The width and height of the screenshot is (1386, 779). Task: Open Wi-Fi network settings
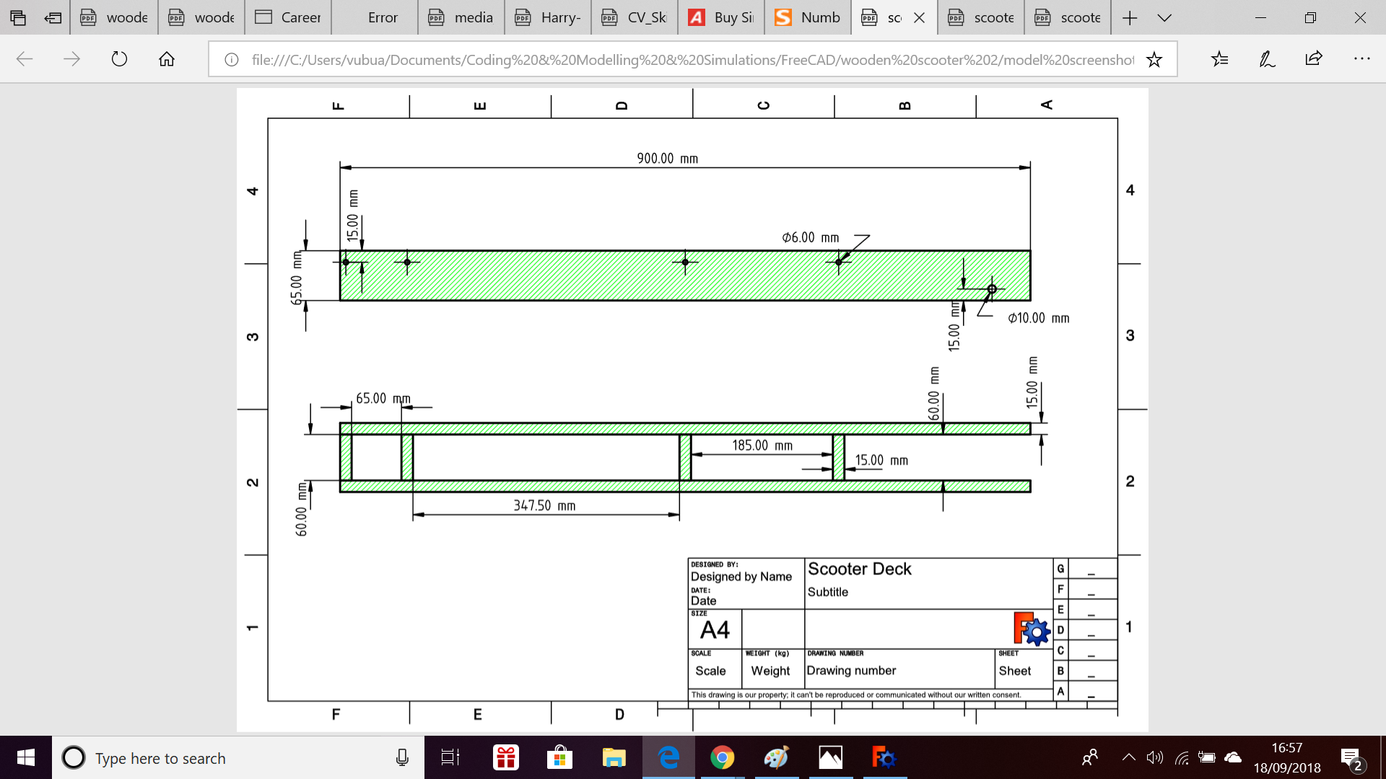point(1182,757)
